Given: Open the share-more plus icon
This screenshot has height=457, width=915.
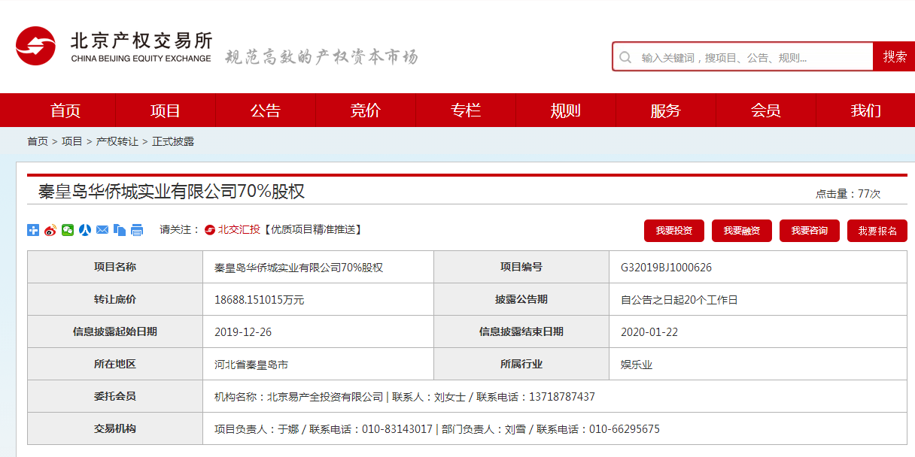Looking at the screenshot, I should pos(33,230).
